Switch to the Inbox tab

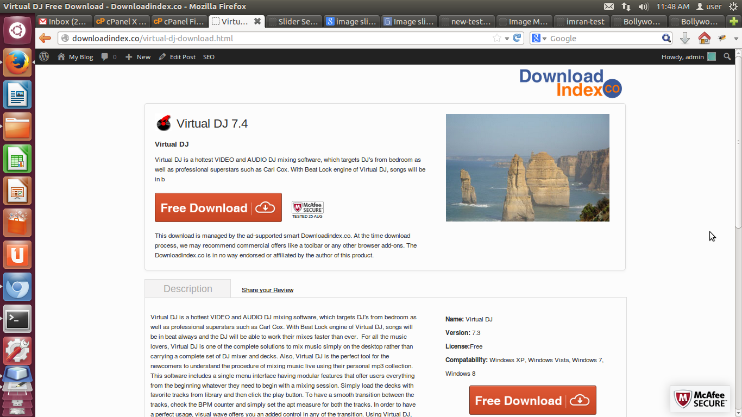tap(63, 22)
